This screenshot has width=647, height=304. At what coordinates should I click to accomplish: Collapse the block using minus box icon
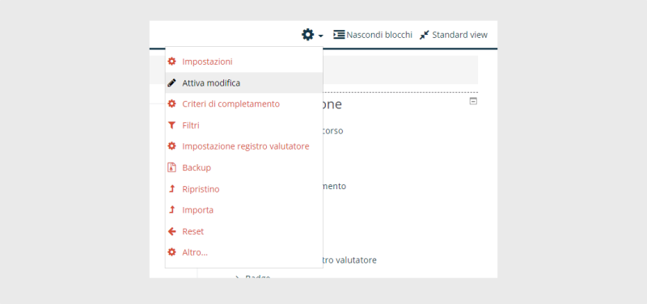(x=473, y=101)
